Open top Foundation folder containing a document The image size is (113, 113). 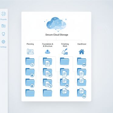47,62
